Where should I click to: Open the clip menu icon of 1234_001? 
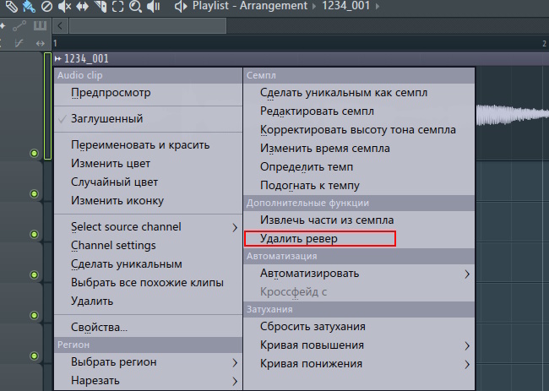click(58, 59)
